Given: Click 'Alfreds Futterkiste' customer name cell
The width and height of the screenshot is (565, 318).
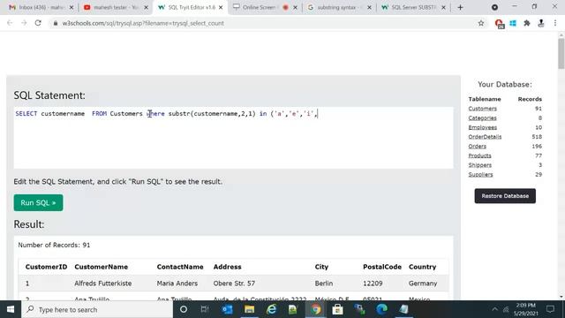Looking at the screenshot, I should tap(103, 284).
